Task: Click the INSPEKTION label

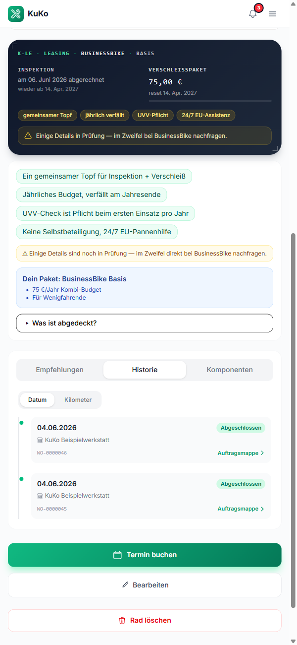Action: pos(36,70)
